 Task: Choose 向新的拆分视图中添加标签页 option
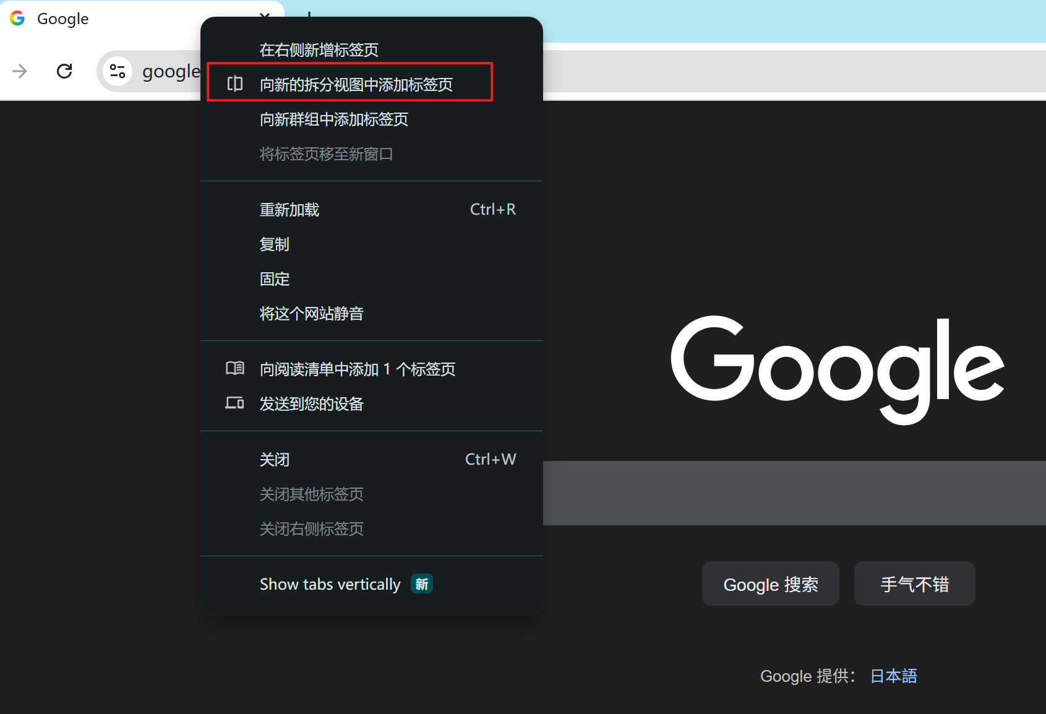click(356, 84)
